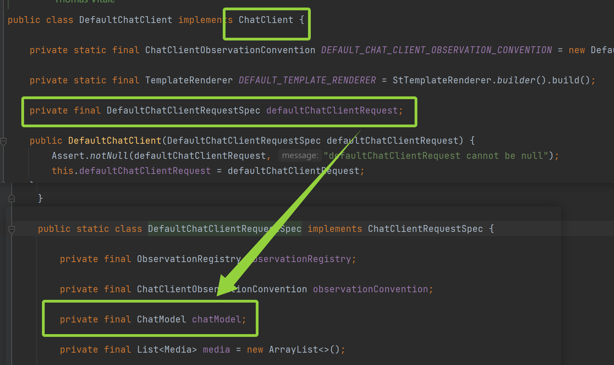Place cursor on chatModel field name
This screenshot has width=614, height=365.
click(217, 319)
